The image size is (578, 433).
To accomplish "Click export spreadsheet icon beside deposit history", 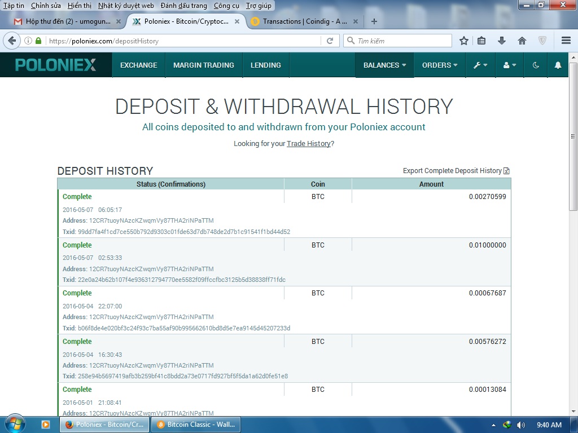I will pyautogui.click(x=506, y=171).
